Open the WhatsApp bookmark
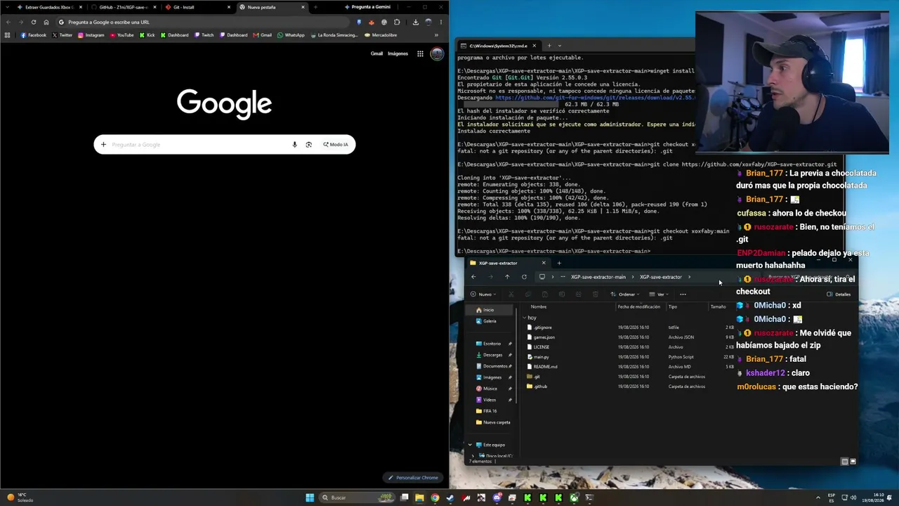 [x=291, y=35]
